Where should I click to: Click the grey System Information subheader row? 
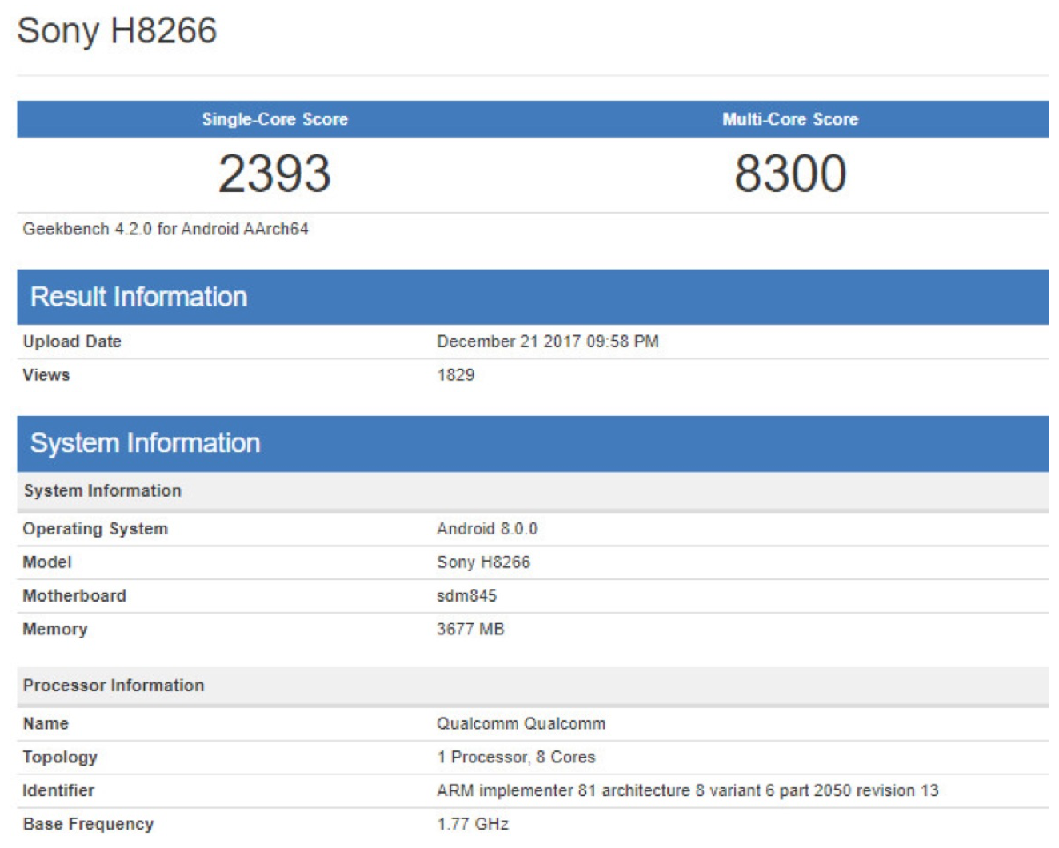(x=533, y=491)
